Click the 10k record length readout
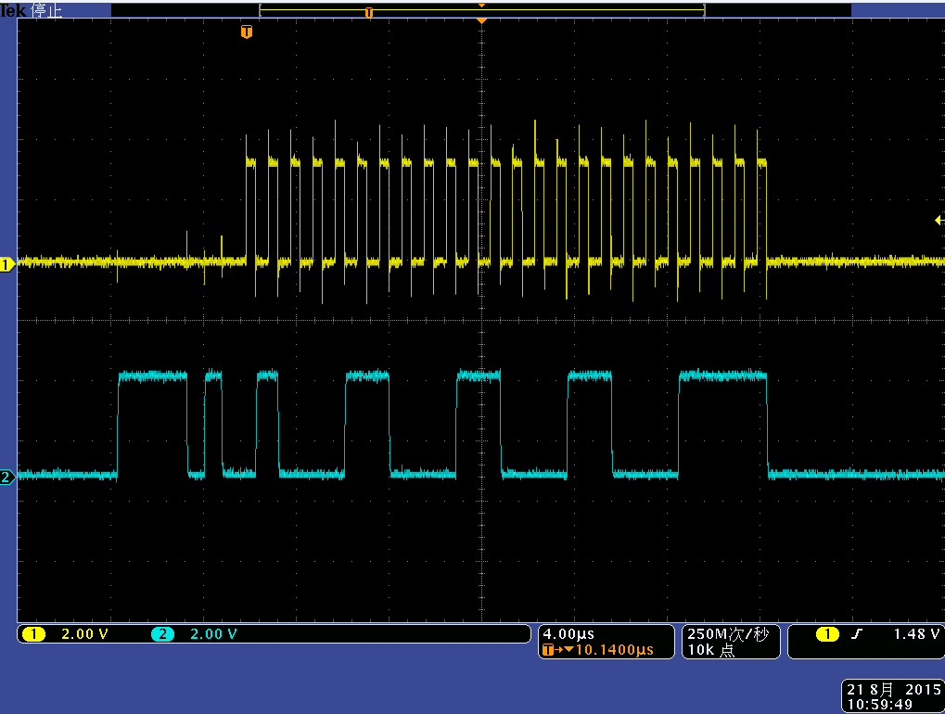This screenshot has height=714, width=945. coord(710,649)
